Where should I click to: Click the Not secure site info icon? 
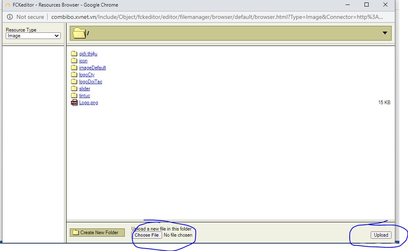9,17
